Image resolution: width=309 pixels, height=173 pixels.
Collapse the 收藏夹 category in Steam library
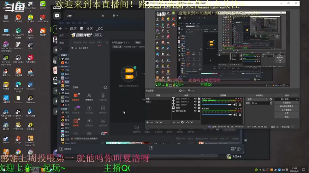[x=59, y=55]
